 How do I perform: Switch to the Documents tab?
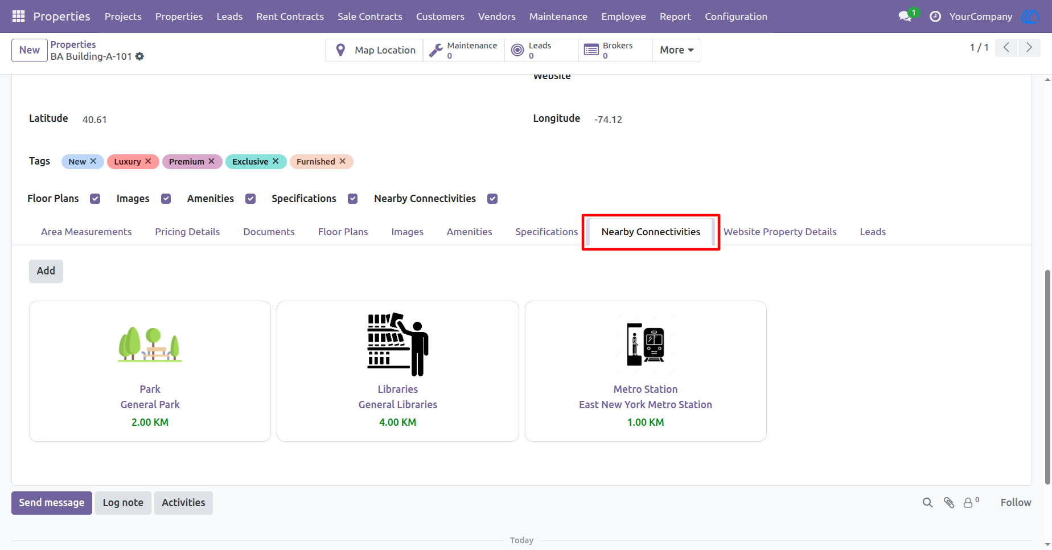click(x=269, y=232)
